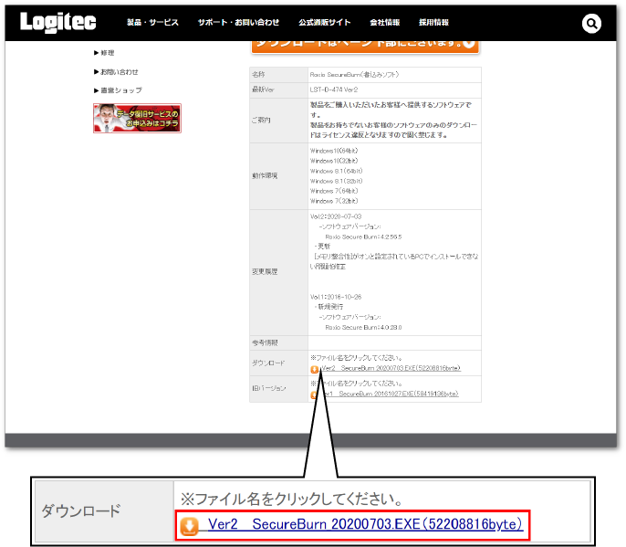Click 'Roxio Secure Burn:4.0.28.0' version text
Image resolution: width=626 pixels, height=547 pixels.
coord(363,327)
